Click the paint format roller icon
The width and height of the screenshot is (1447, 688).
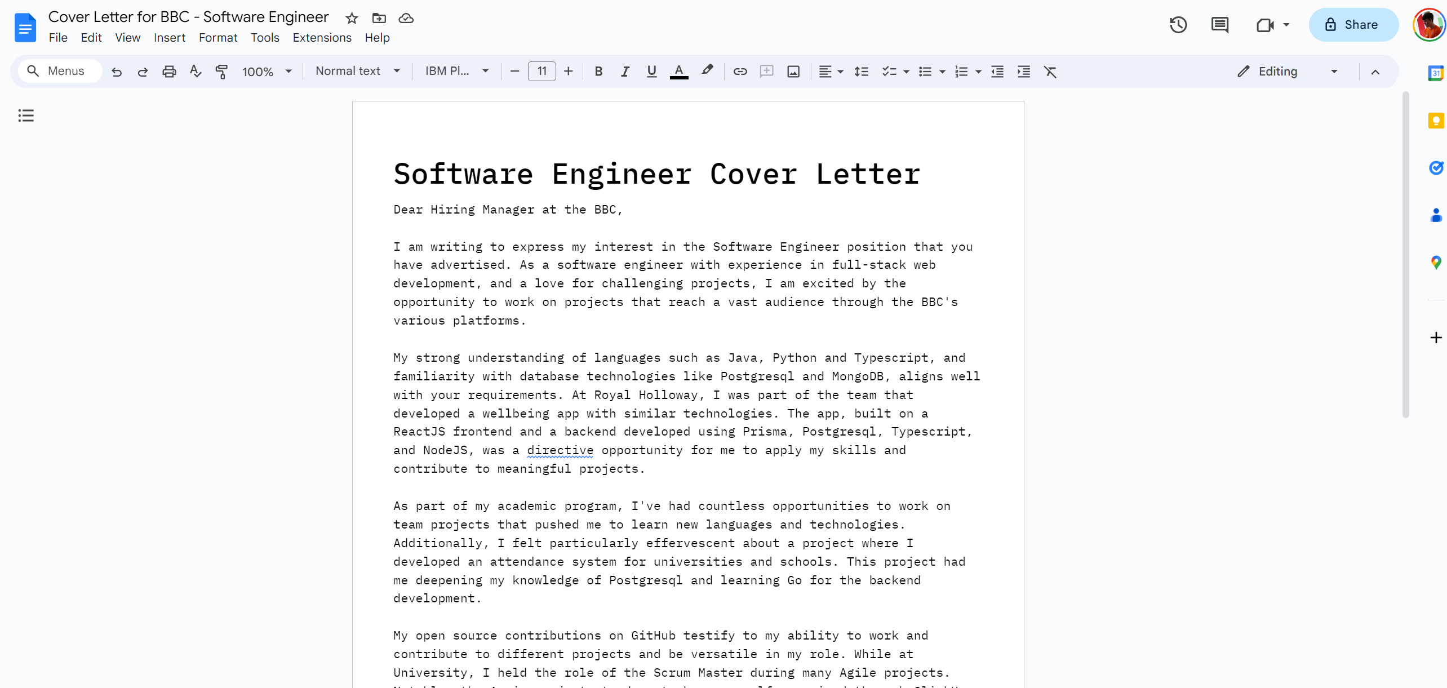221,72
